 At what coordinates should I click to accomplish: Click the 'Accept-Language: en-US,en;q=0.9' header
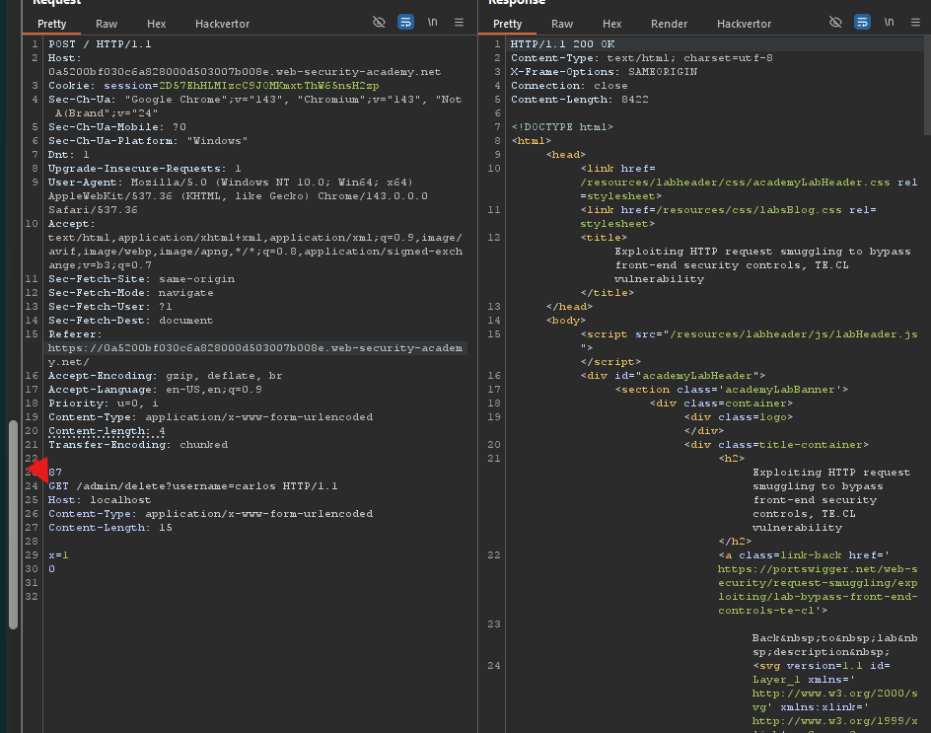155,389
